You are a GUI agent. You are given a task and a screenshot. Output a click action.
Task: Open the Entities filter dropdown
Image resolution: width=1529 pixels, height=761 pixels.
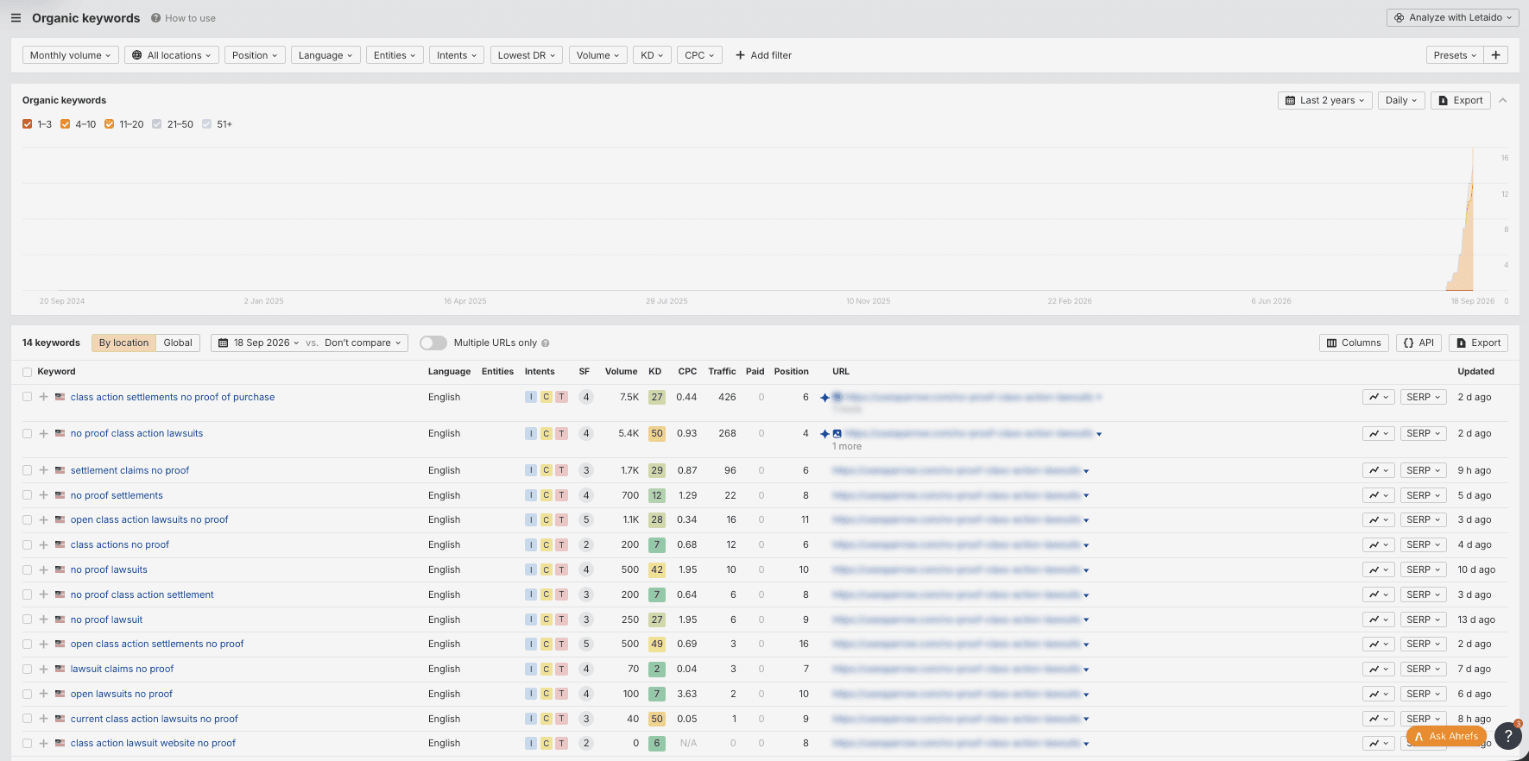395,55
